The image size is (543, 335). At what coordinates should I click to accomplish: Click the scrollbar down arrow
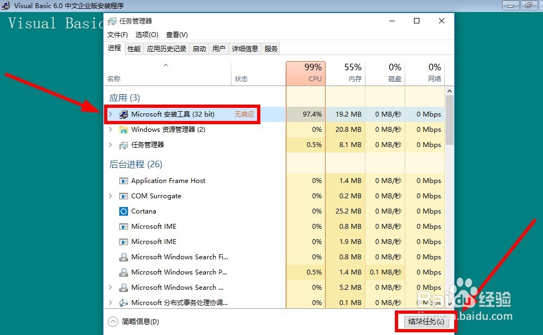[449, 303]
